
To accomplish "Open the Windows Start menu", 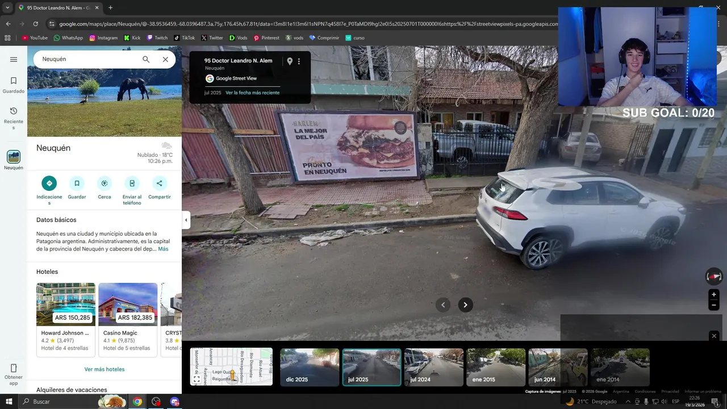I will coord(9,402).
